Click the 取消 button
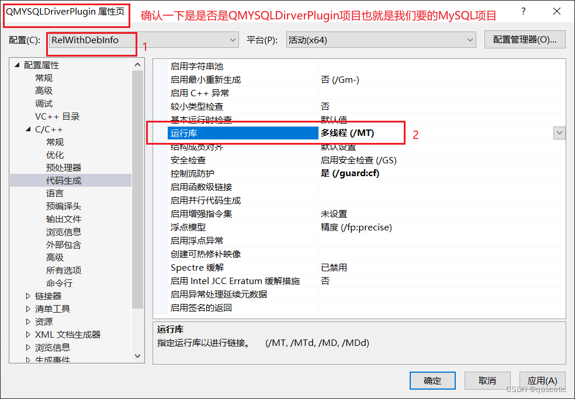Screen dimensions: 575x399 point(487,381)
